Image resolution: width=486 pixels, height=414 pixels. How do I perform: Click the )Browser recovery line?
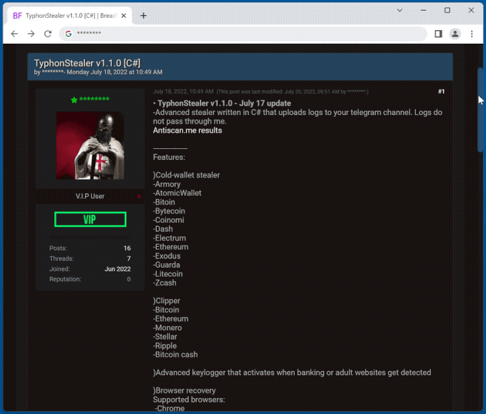[x=185, y=391]
